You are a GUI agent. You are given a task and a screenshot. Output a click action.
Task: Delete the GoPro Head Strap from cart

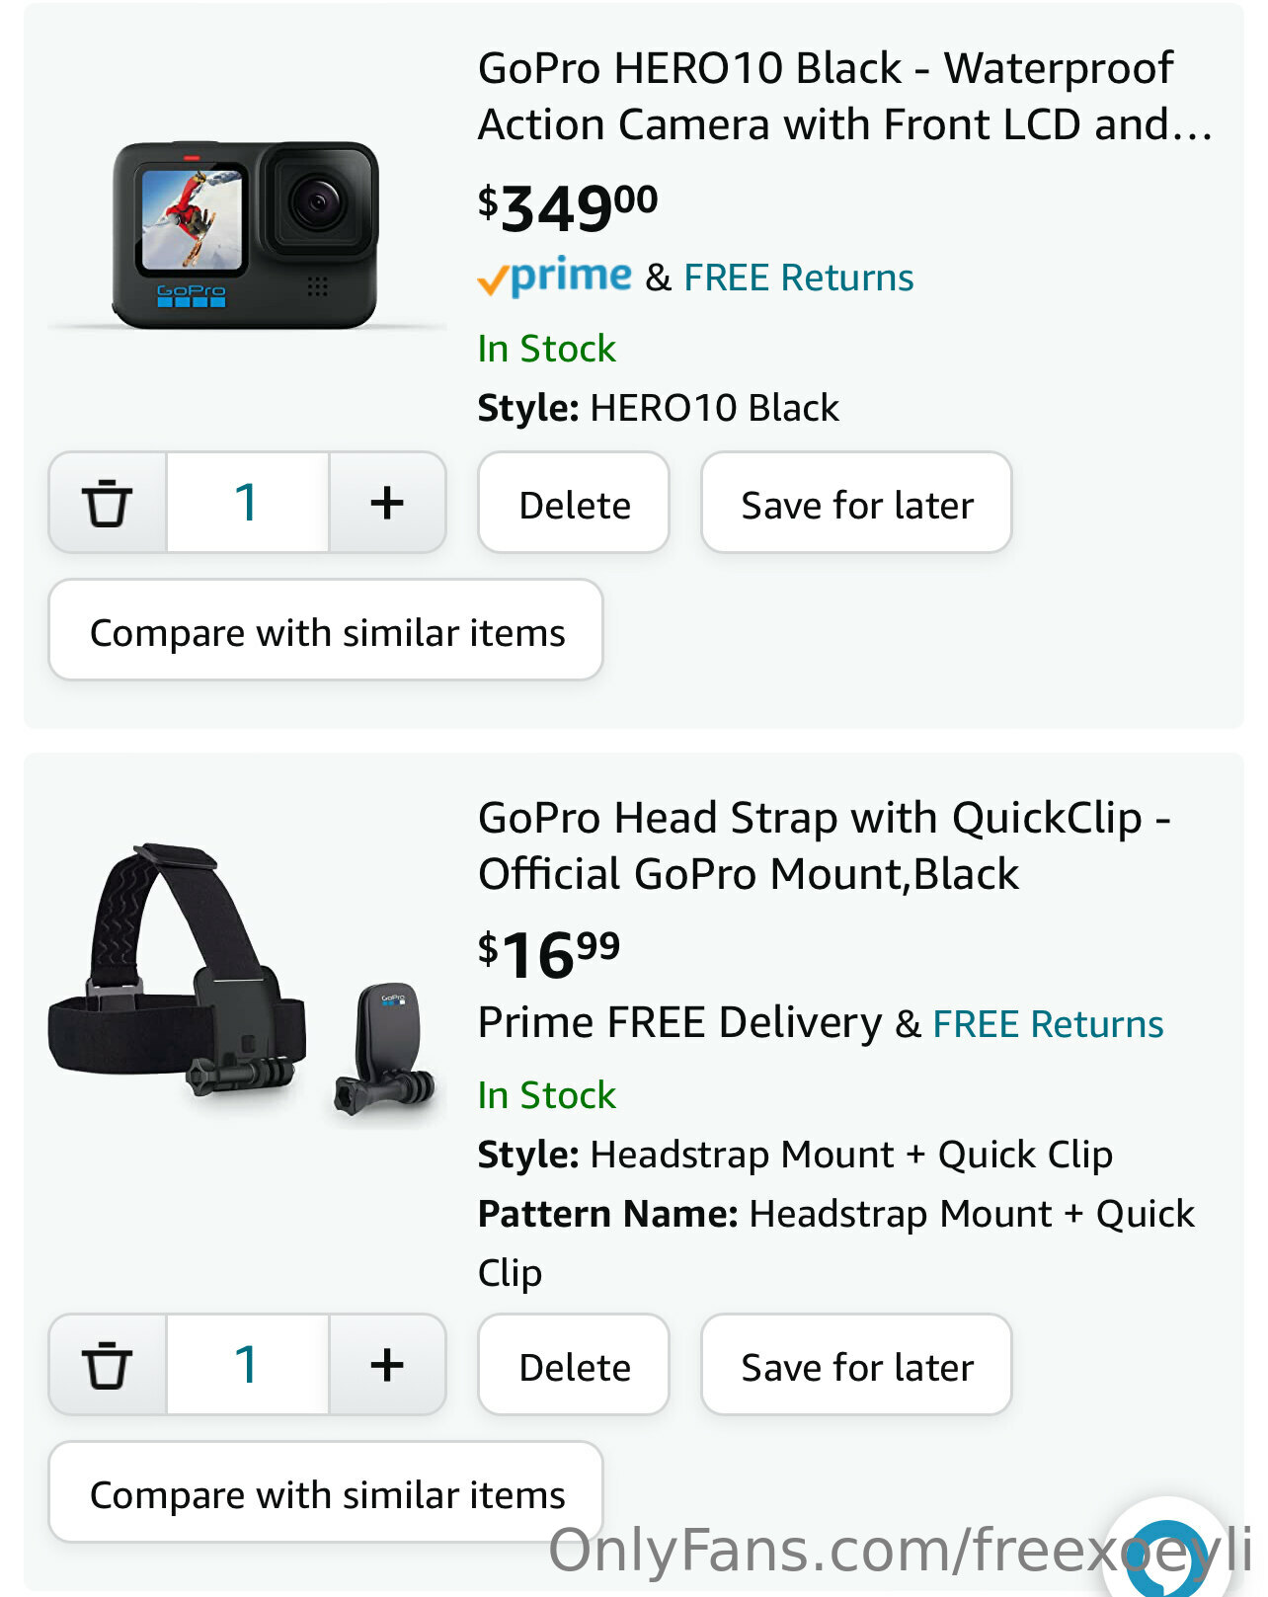[x=574, y=1366]
